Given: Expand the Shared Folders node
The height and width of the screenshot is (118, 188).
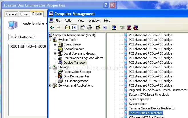Looking at the screenshot, I should coord(55,49).
